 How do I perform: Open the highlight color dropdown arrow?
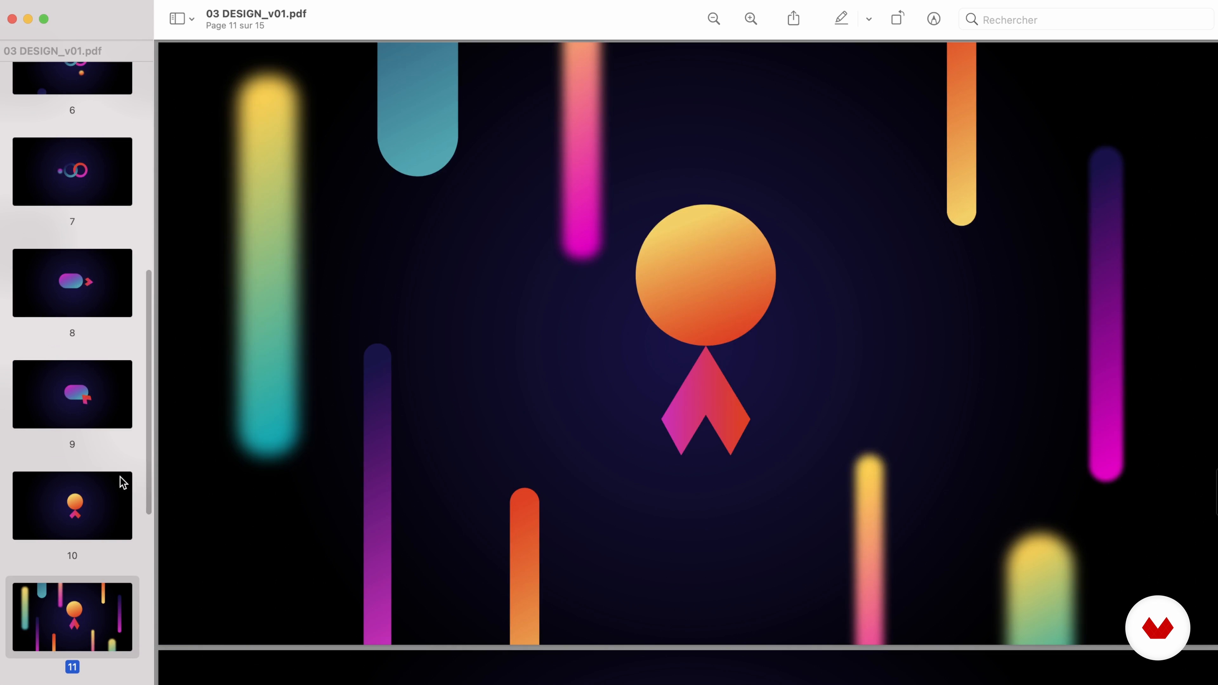[868, 19]
